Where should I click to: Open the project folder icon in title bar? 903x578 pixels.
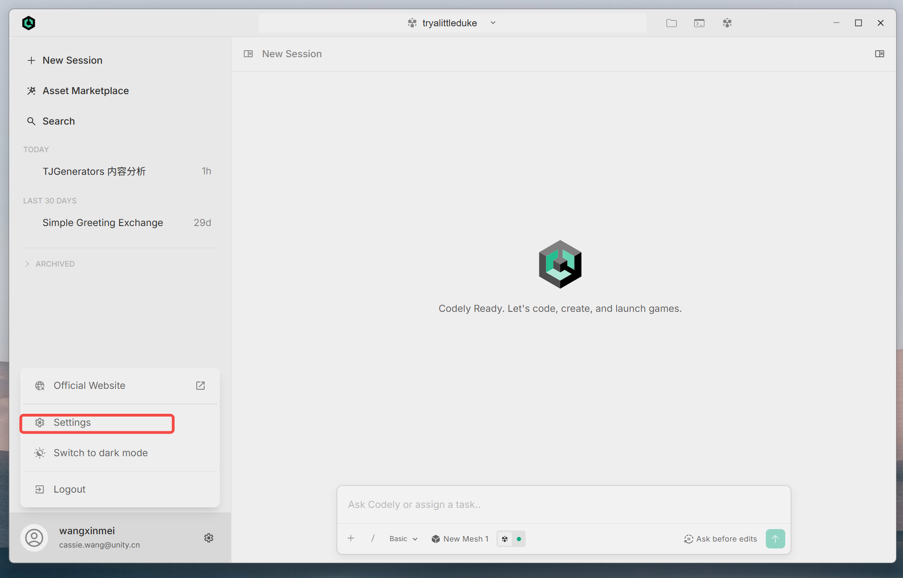tap(672, 23)
